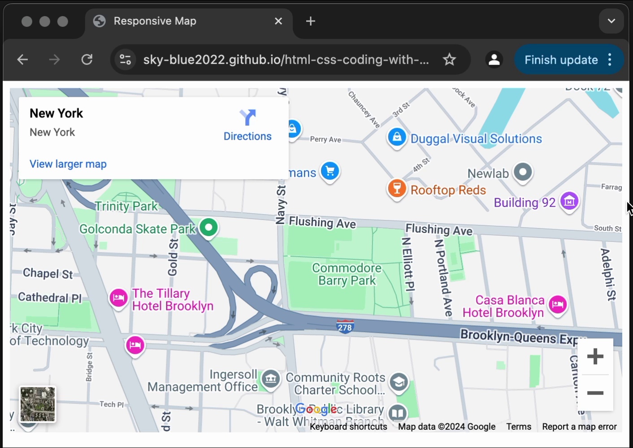Click the Directions arrow icon
633x448 pixels.
pos(247,117)
